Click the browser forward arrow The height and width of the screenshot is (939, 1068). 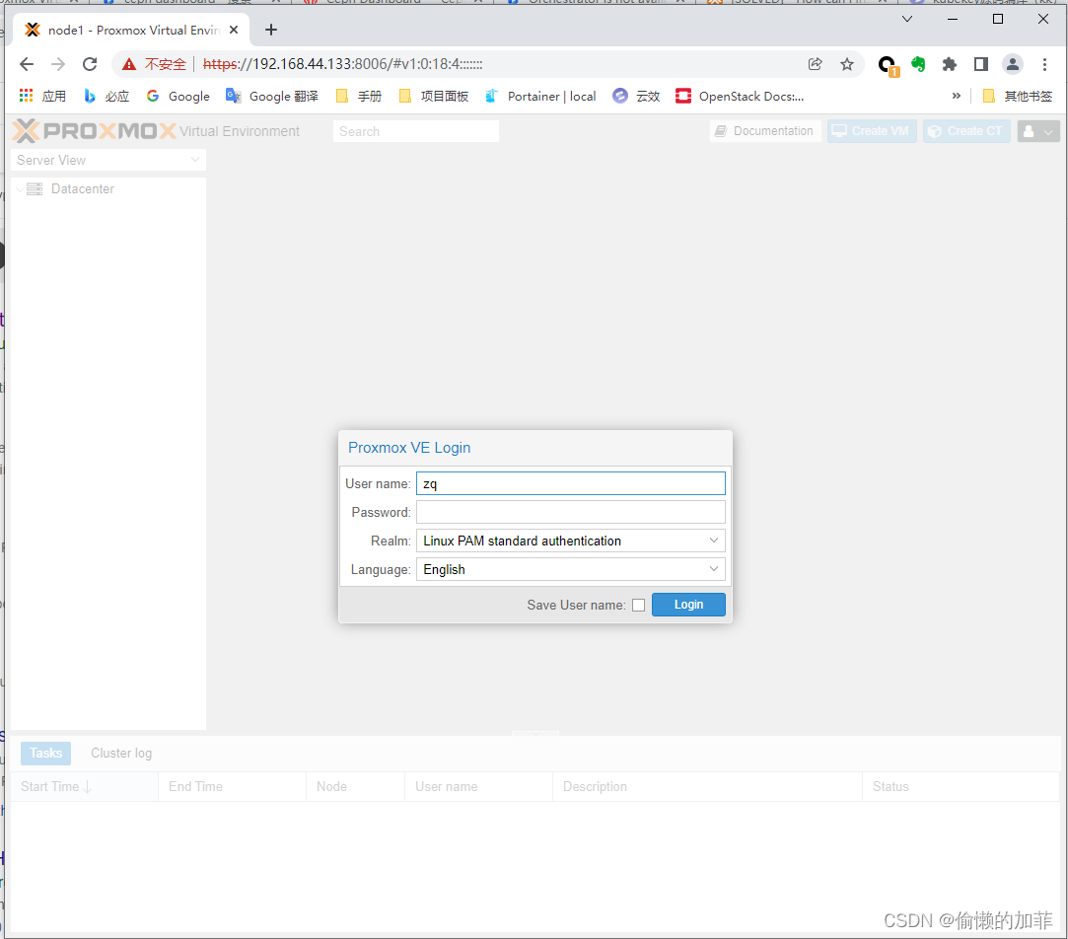pos(58,64)
